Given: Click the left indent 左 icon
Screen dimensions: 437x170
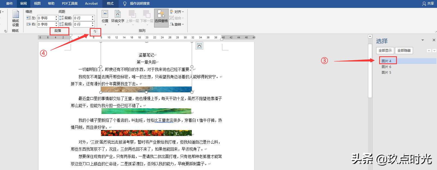Looking at the screenshot, I should click(29, 18).
